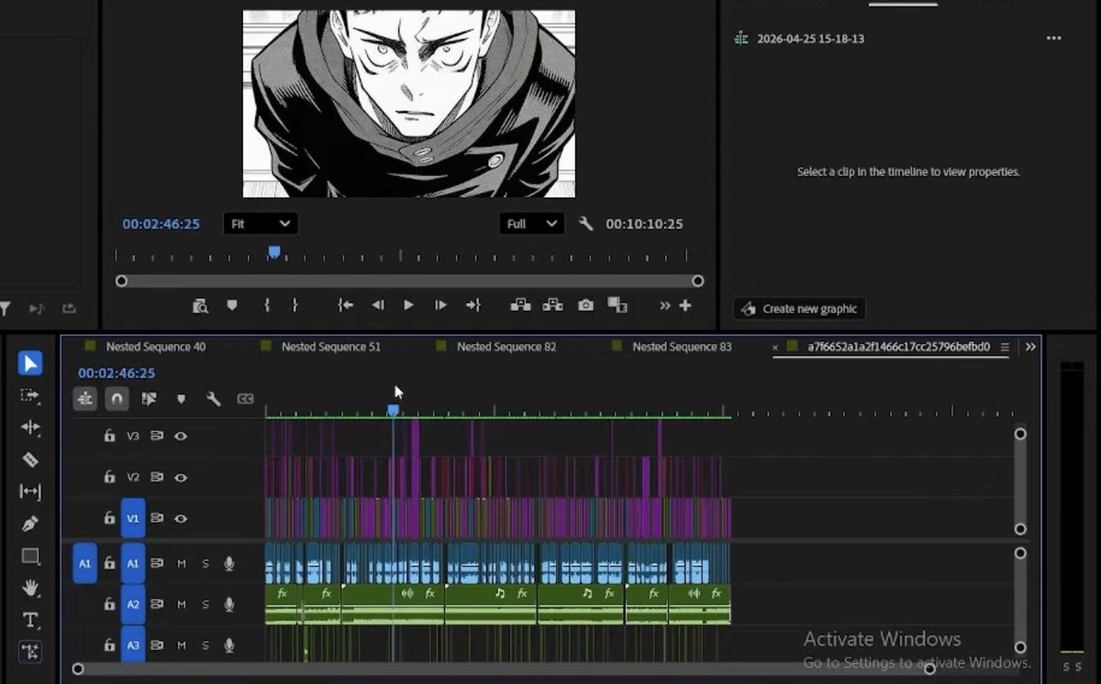Click the Lift button in Program Monitor
This screenshot has height=684, width=1101.
click(520, 305)
